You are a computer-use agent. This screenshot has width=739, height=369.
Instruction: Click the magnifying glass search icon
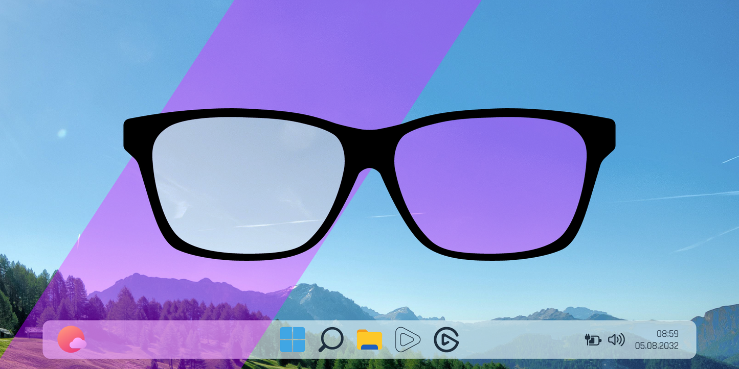(330, 340)
